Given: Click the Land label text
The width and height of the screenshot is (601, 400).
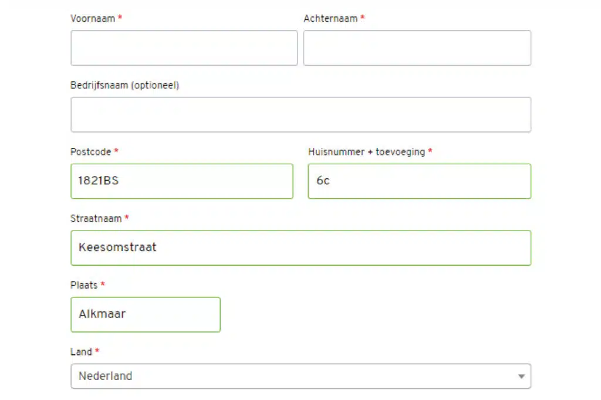Looking at the screenshot, I should point(82,352).
